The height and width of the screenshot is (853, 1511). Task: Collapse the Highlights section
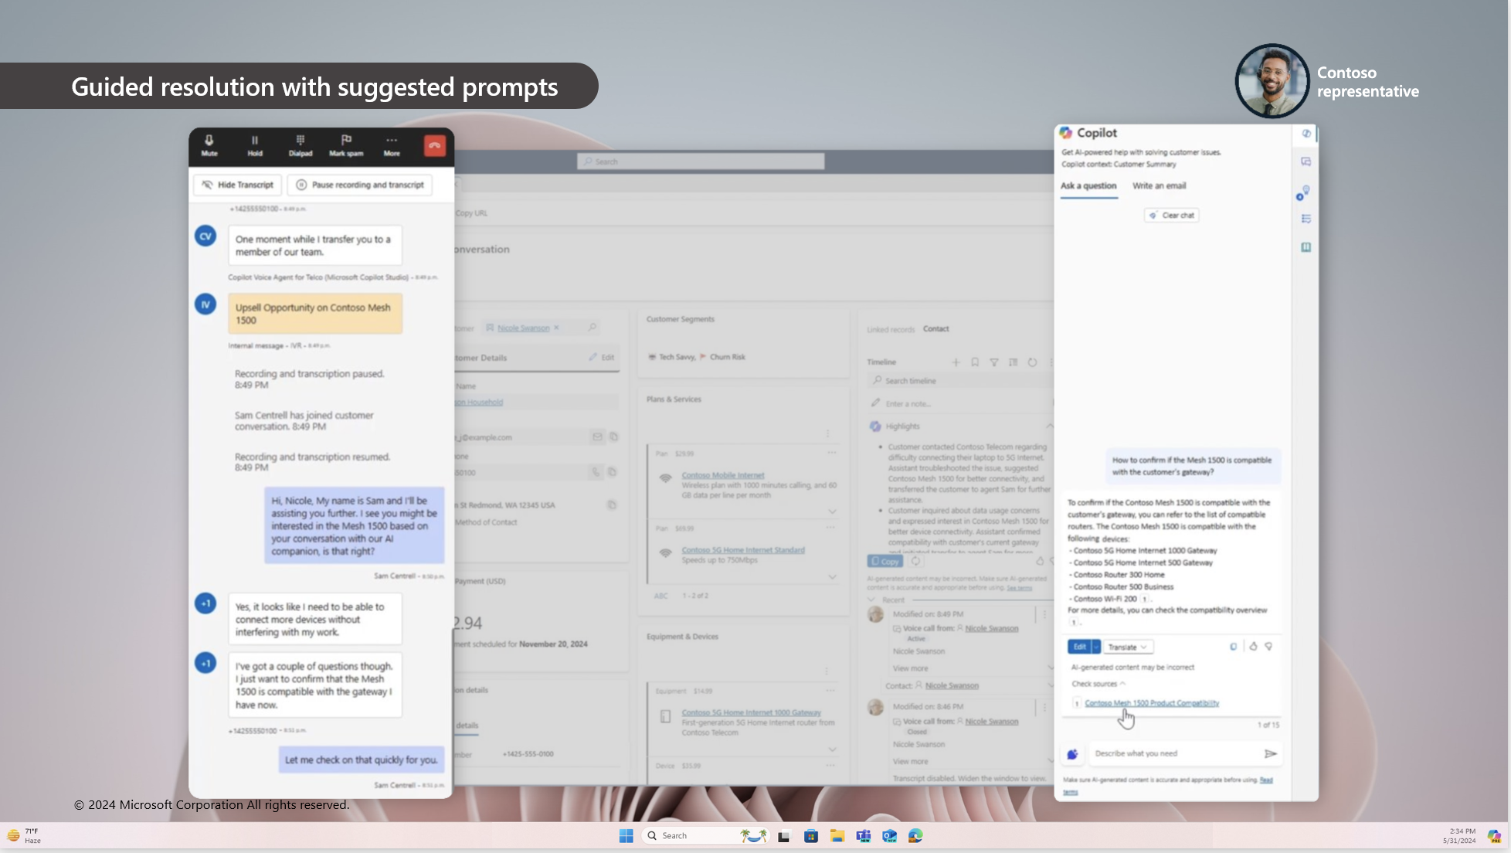click(x=1049, y=426)
